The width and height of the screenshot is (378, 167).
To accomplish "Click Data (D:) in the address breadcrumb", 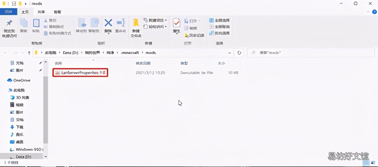I will tap(70, 53).
